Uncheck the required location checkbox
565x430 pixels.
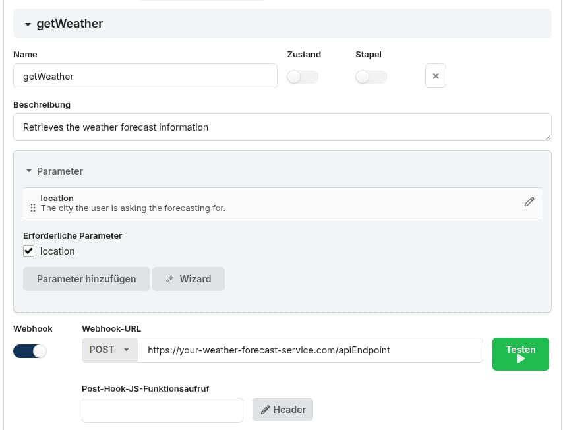click(x=29, y=251)
